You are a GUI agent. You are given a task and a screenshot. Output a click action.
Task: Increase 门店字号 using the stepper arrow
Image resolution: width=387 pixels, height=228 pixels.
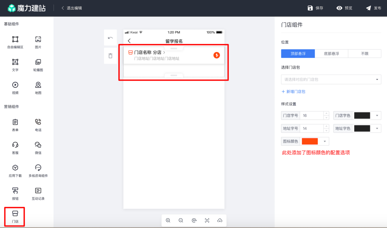326,114
